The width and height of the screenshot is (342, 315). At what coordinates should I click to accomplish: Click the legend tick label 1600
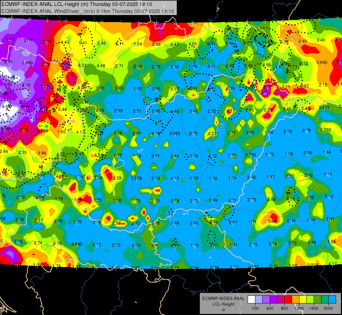click(x=314, y=308)
